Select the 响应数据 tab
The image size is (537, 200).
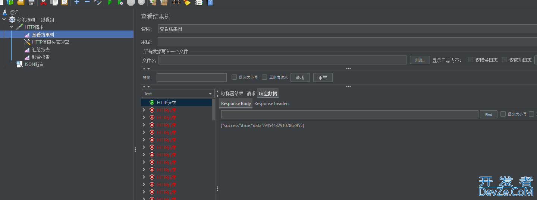pos(268,93)
